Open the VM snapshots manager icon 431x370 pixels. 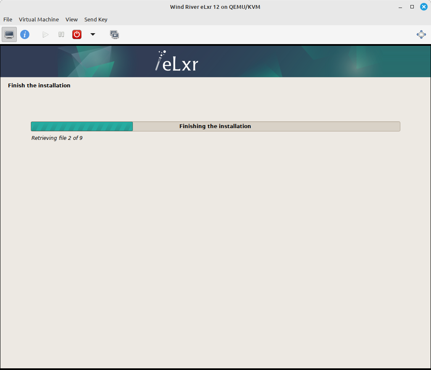tap(114, 34)
